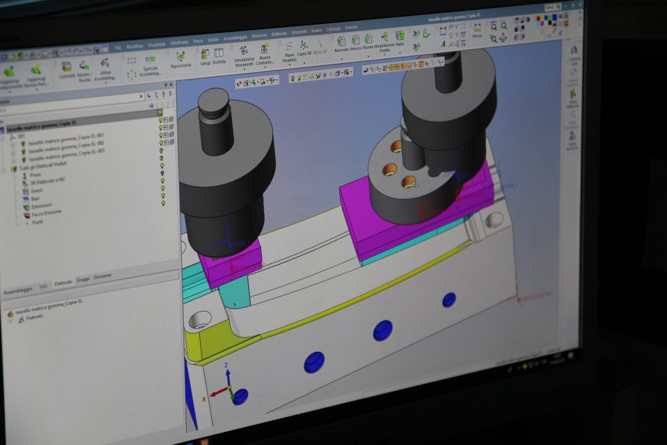Click the Aggiungi componente icon

coord(9,71)
